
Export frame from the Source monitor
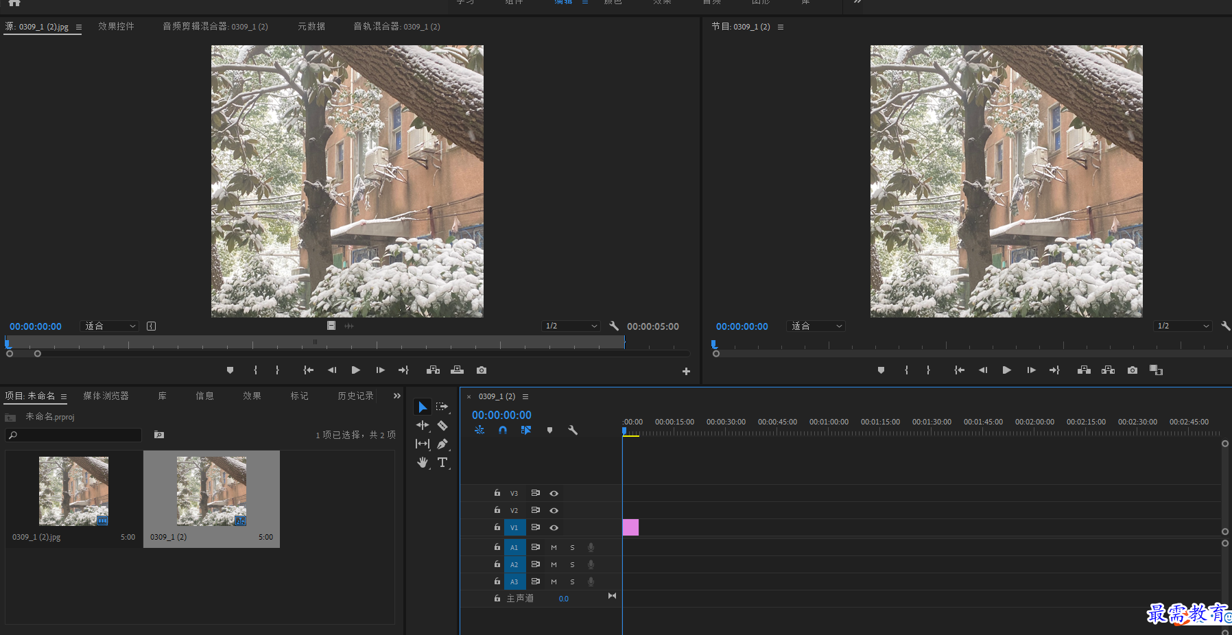pyautogui.click(x=482, y=370)
